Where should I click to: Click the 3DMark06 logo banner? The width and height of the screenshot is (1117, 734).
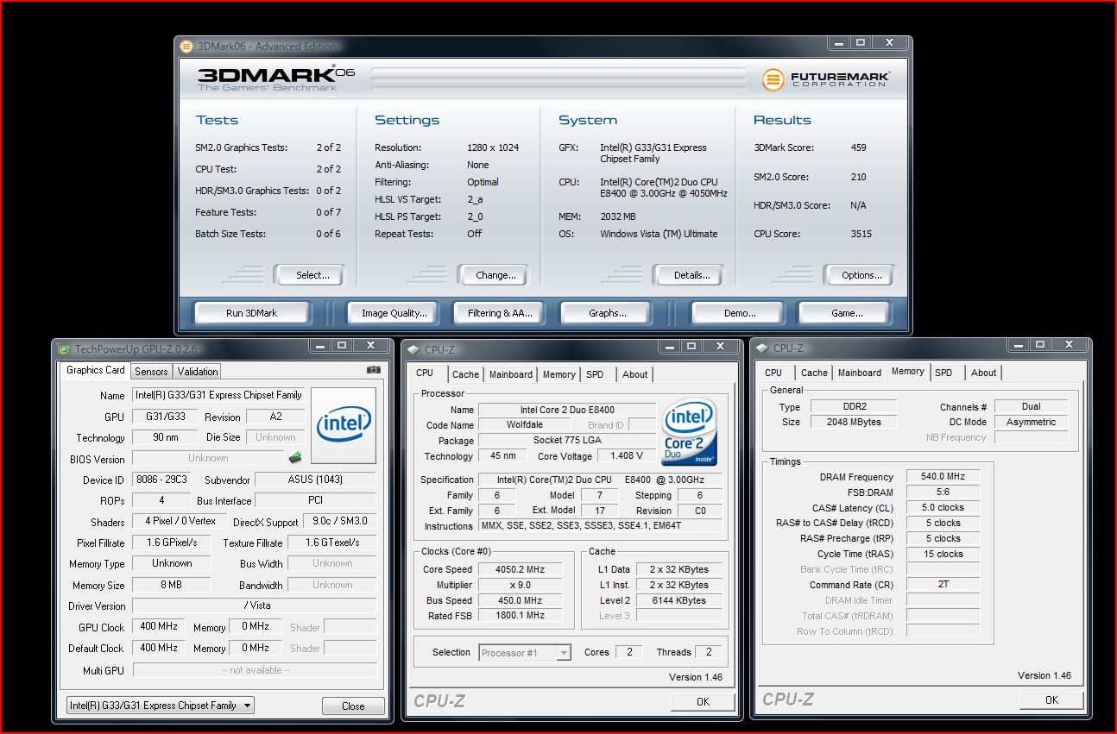pos(276,78)
